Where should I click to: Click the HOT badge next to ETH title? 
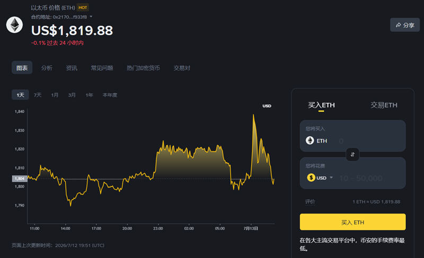pos(83,7)
